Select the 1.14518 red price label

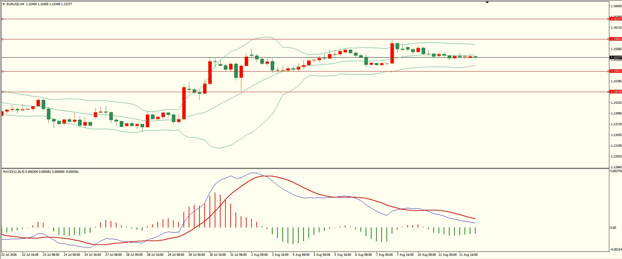coord(615,92)
